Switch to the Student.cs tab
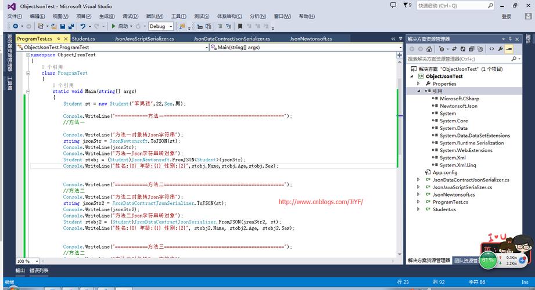The width and height of the screenshot is (535, 290). click(x=84, y=39)
